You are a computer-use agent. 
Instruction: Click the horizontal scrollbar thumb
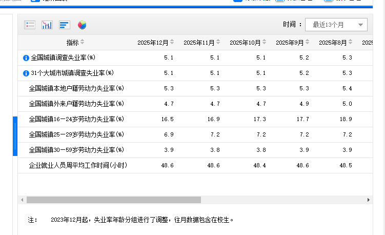(114, 200)
